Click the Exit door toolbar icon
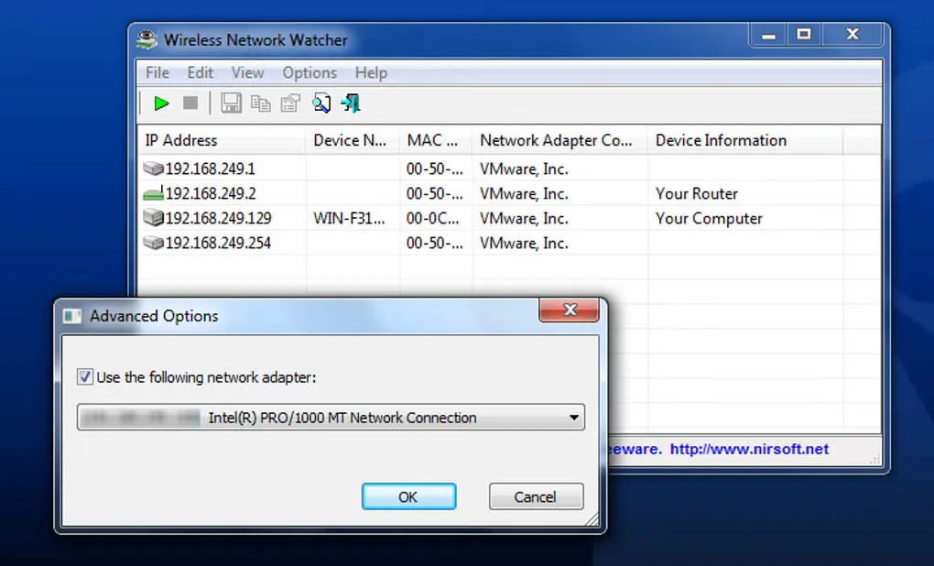The height and width of the screenshot is (566, 934). [x=351, y=103]
